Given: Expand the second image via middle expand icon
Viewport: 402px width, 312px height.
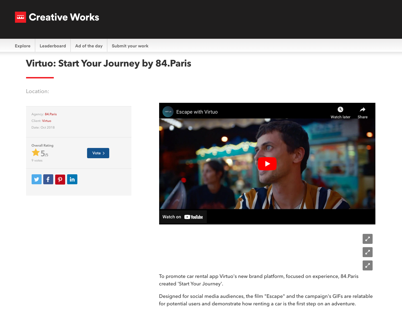Looking at the screenshot, I should [368, 252].
